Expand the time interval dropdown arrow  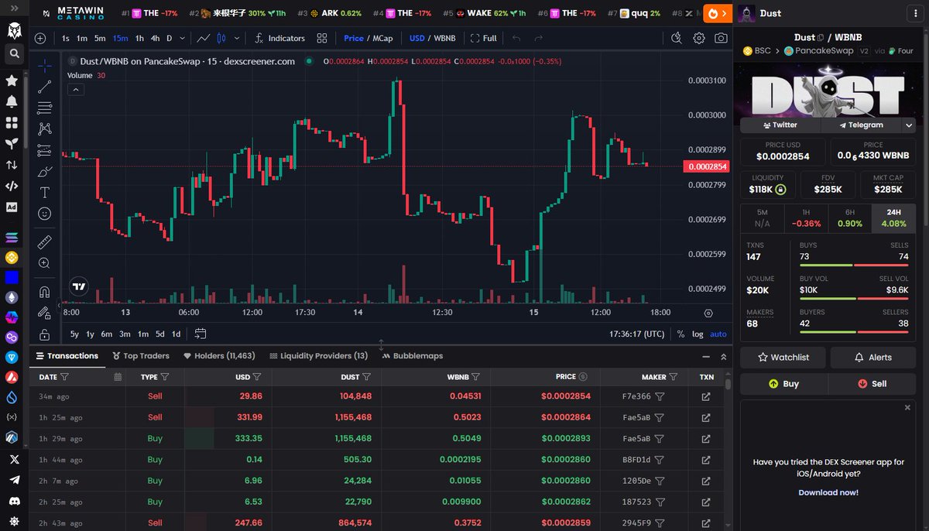[182, 38]
